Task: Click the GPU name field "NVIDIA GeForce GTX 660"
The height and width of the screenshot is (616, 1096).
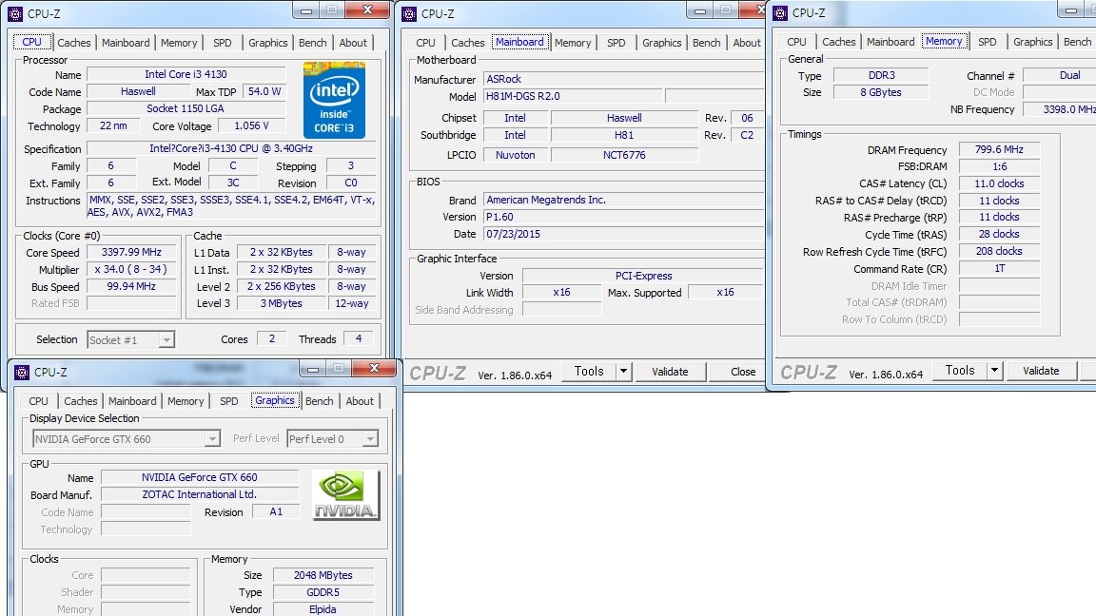Action: (200, 478)
